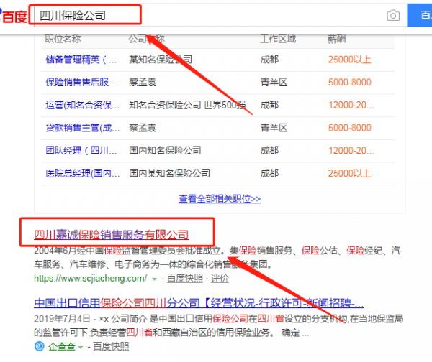
Task: Click 评价 link under first result
Action: pyautogui.click(x=220, y=278)
